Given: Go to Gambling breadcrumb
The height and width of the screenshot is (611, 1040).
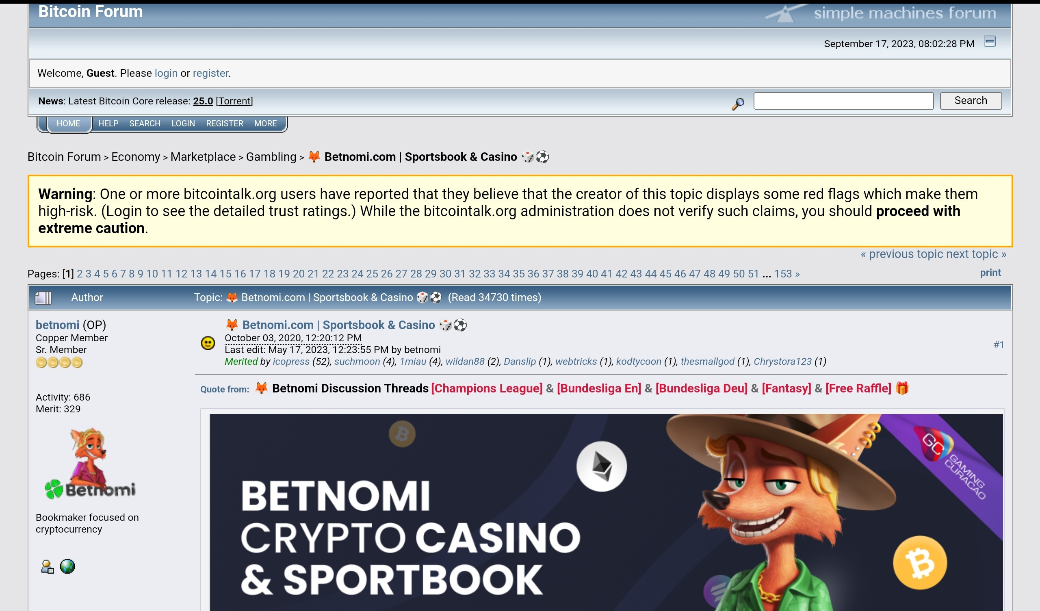Looking at the screenshot, I should [271, 157].
